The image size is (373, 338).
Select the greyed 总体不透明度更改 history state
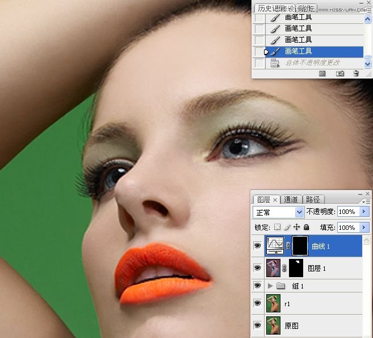[314, 63]
